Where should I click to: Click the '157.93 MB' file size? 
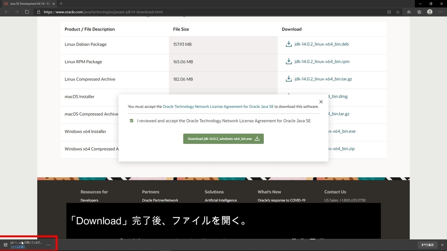pos(183,44)
